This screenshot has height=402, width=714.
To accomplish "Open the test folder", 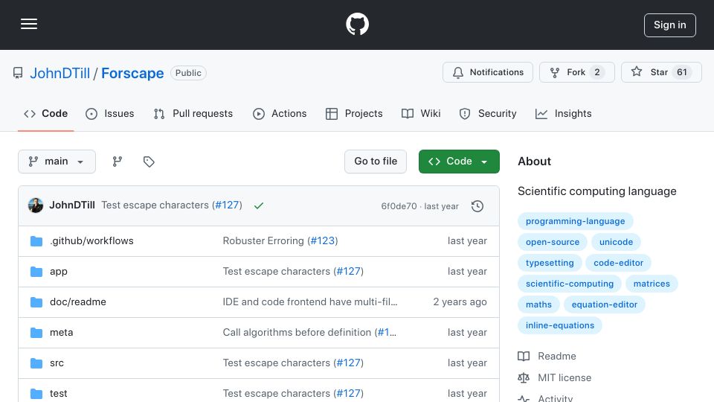I will 58,393.
